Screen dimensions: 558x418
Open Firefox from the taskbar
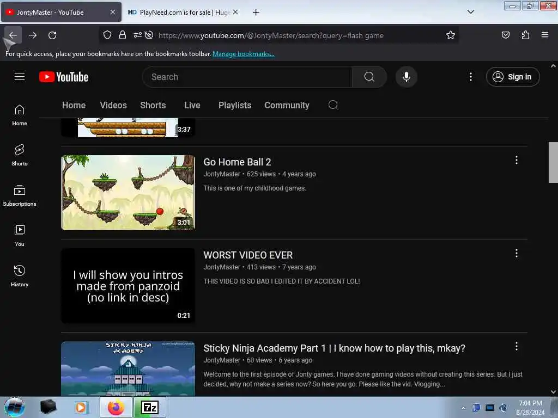(x=116, y=407)
